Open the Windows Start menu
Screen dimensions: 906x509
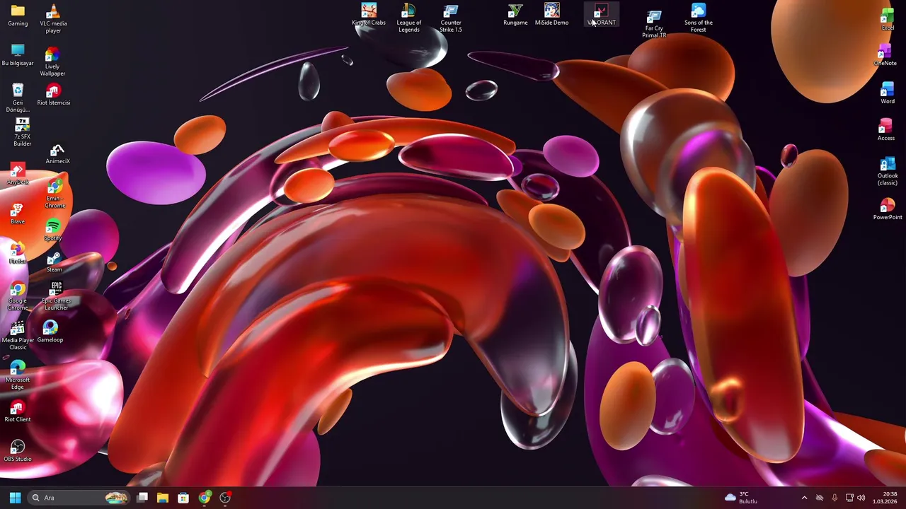pos(15,498)
